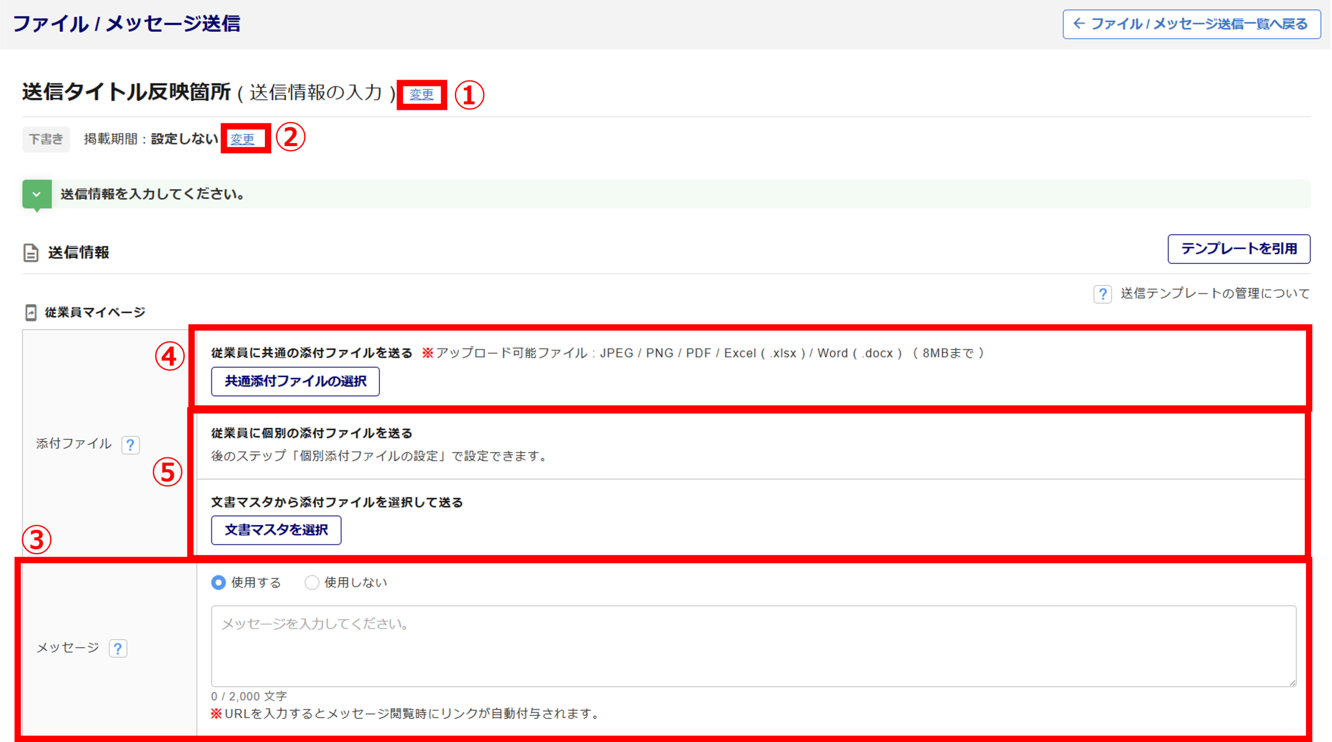Click the 従業員マイページ phone icon
Image resolution: width=1332 pixels, height=742 pixels.
(x=31, y=313)
